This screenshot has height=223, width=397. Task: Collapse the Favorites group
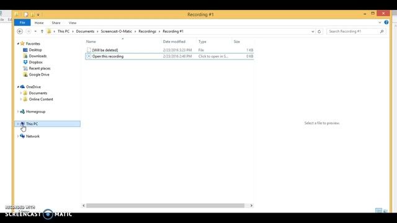coord(18,44)
